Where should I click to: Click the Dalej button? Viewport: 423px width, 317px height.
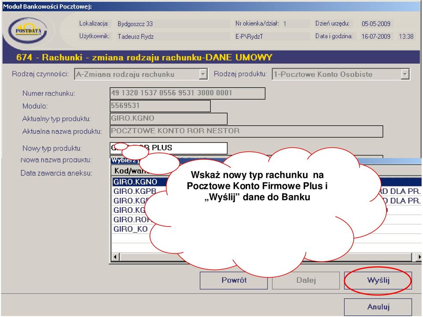306,280
